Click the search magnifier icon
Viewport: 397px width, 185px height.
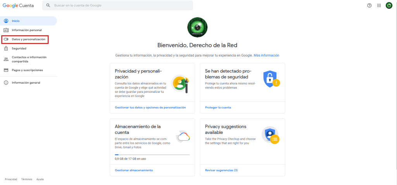point(48,6)
